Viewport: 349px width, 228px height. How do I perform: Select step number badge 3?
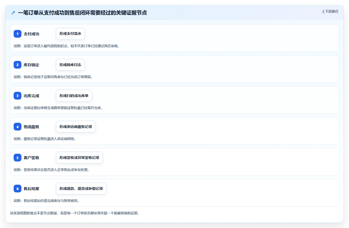[x=18, y=96]
